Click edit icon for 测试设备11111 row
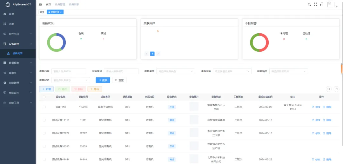 pyautogui.click(x=313, y=120)
